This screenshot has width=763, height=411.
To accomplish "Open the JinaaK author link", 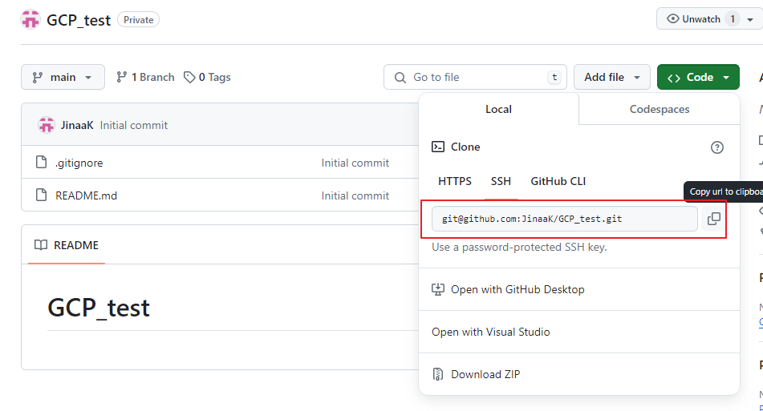I will point(77,125).
